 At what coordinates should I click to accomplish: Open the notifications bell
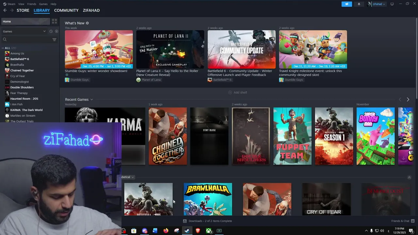(359, 4)
